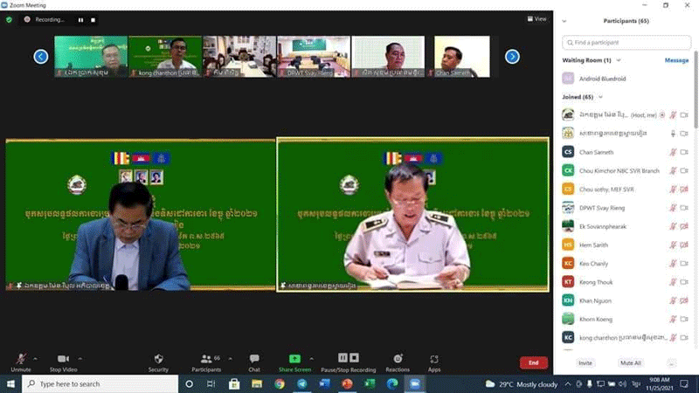Collapse the Waiting Room section
The image size is (699, 393).
[619, 60]
